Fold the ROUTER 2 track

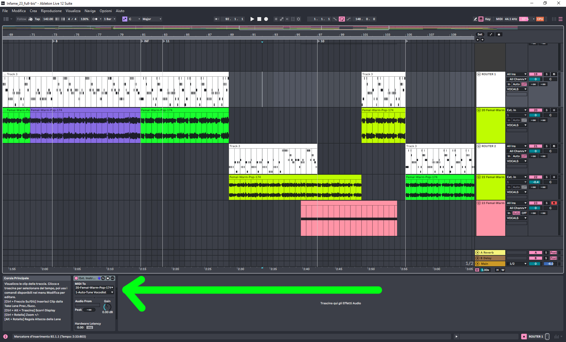[x=479, y=146]
